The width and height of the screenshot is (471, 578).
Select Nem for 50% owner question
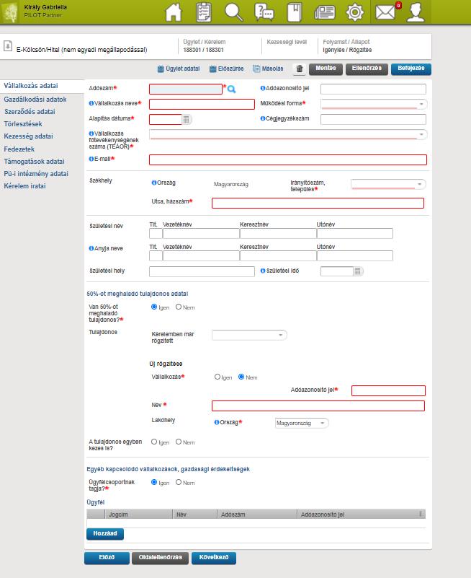[179, 307]
